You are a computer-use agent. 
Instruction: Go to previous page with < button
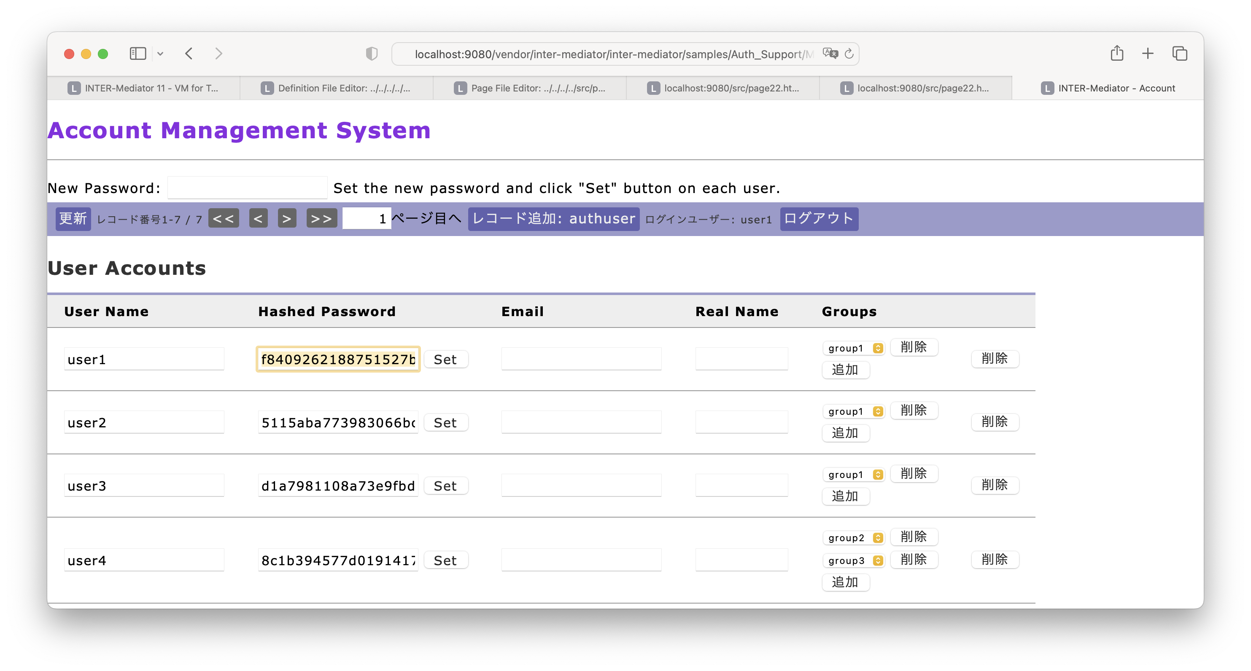coord(259,218)
